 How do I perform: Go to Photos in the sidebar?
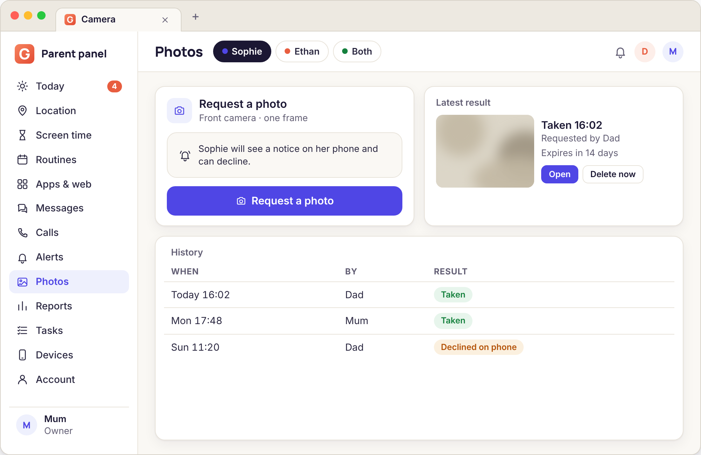point(69,282)
